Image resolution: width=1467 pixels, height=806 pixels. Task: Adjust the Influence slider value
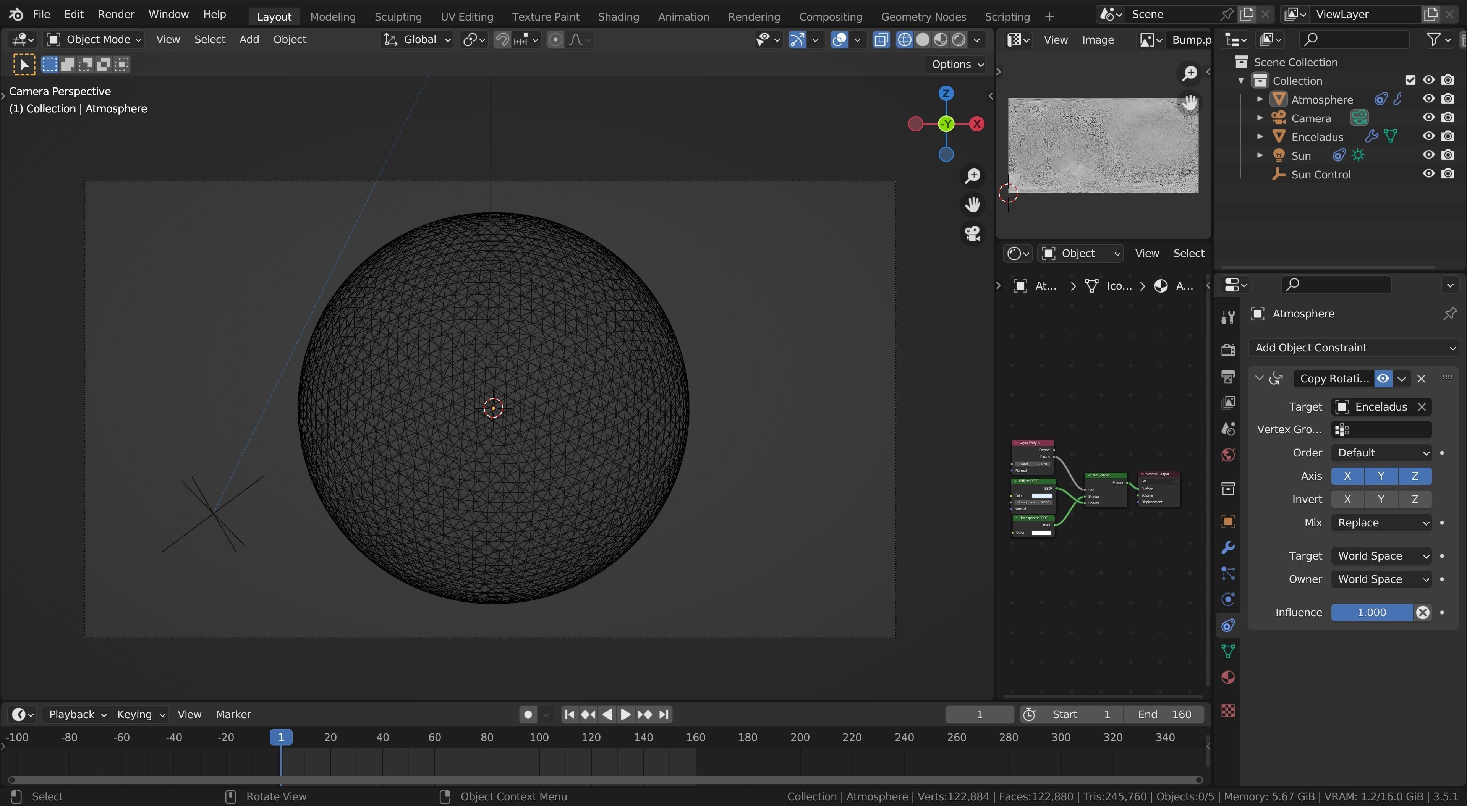tap(1371, 612)
